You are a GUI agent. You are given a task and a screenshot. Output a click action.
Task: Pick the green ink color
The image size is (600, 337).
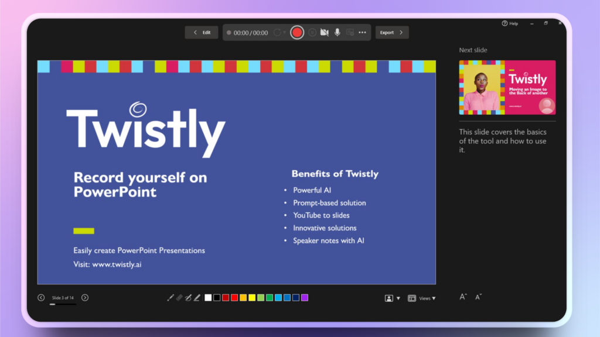270,298
